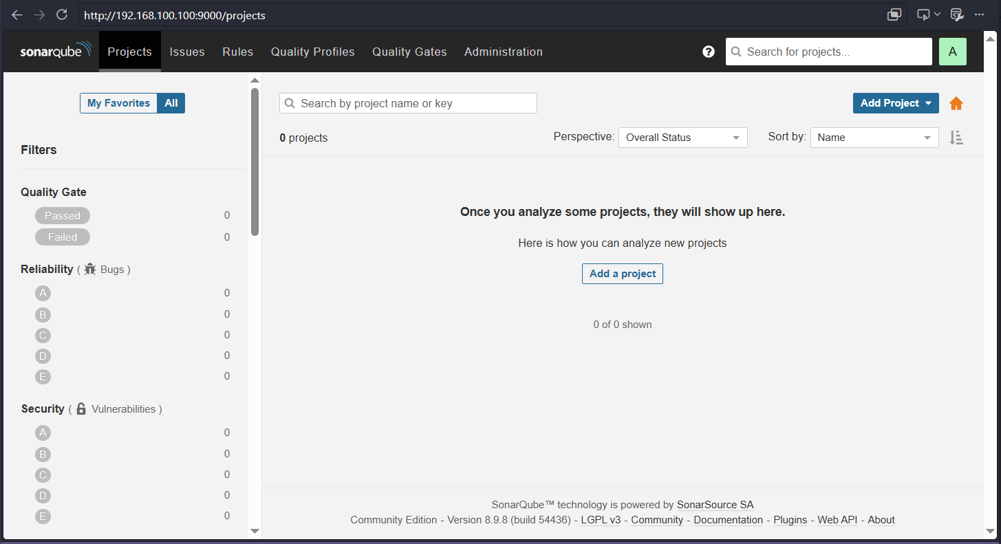Reload the page with the refresh icon
The width and height of the screenshot is (1001, 544).
pos(62,14)
